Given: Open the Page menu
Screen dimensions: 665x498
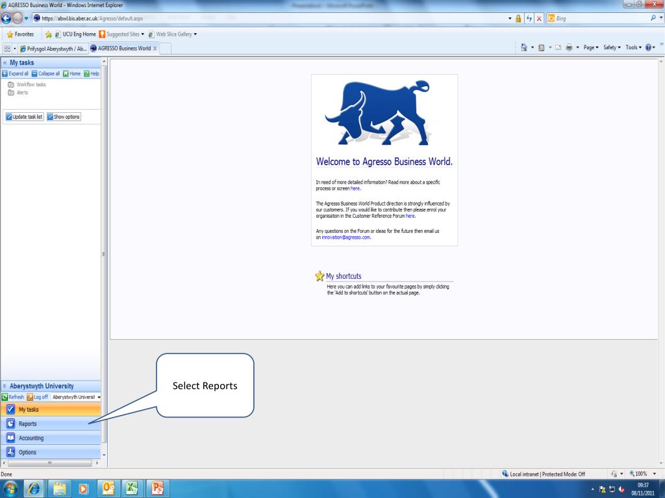Looking at the screenshot, I should (591, 47).
